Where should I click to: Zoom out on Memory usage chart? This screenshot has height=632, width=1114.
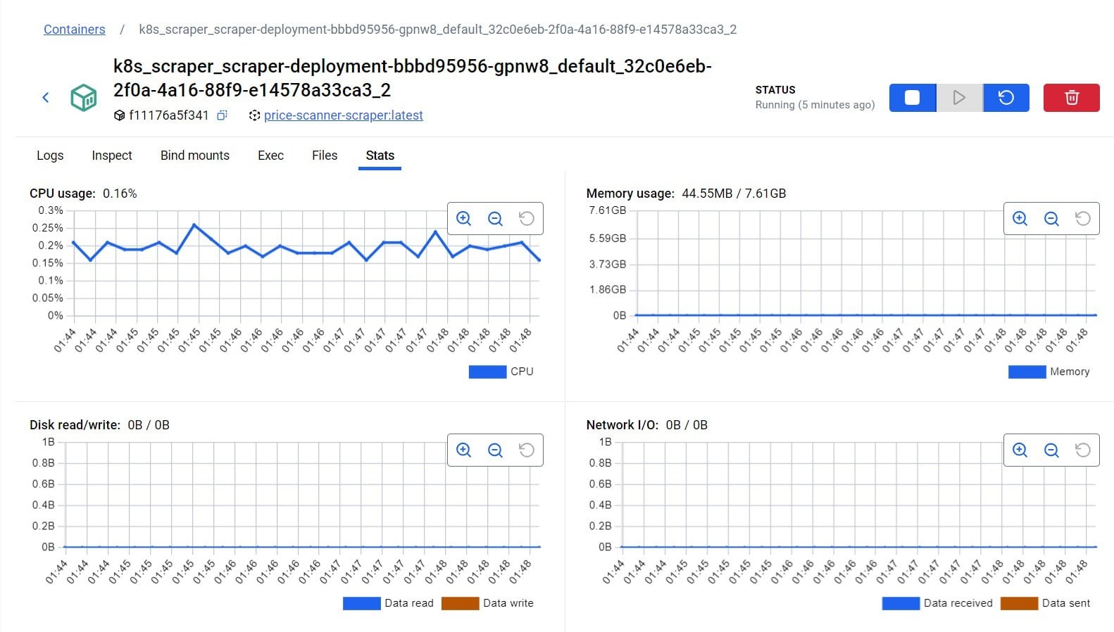point(1051,219)
